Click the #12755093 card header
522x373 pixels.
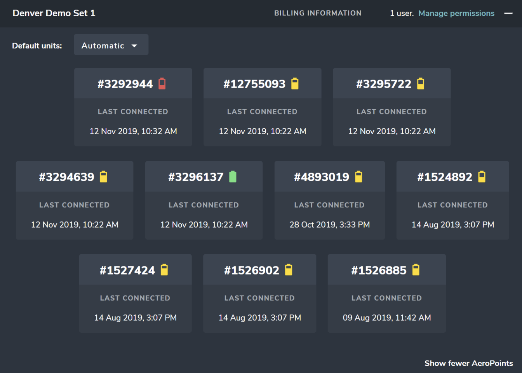262,83
